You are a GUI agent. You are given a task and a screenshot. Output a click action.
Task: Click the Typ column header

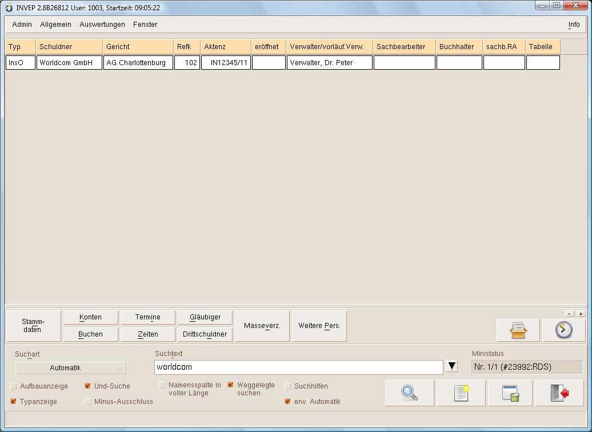21,47
